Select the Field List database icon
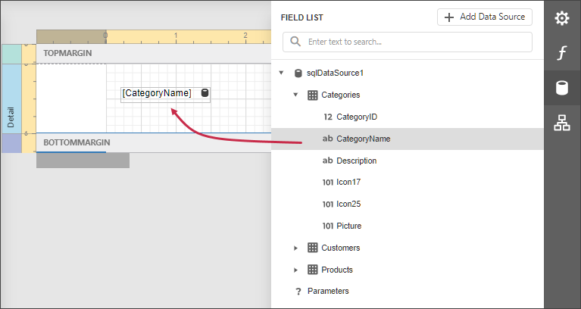The image size is (581, 309). pos(561,88)
